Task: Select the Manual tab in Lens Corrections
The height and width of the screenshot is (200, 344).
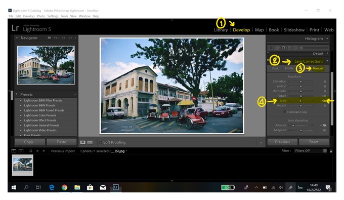Action: click(318, 68)
